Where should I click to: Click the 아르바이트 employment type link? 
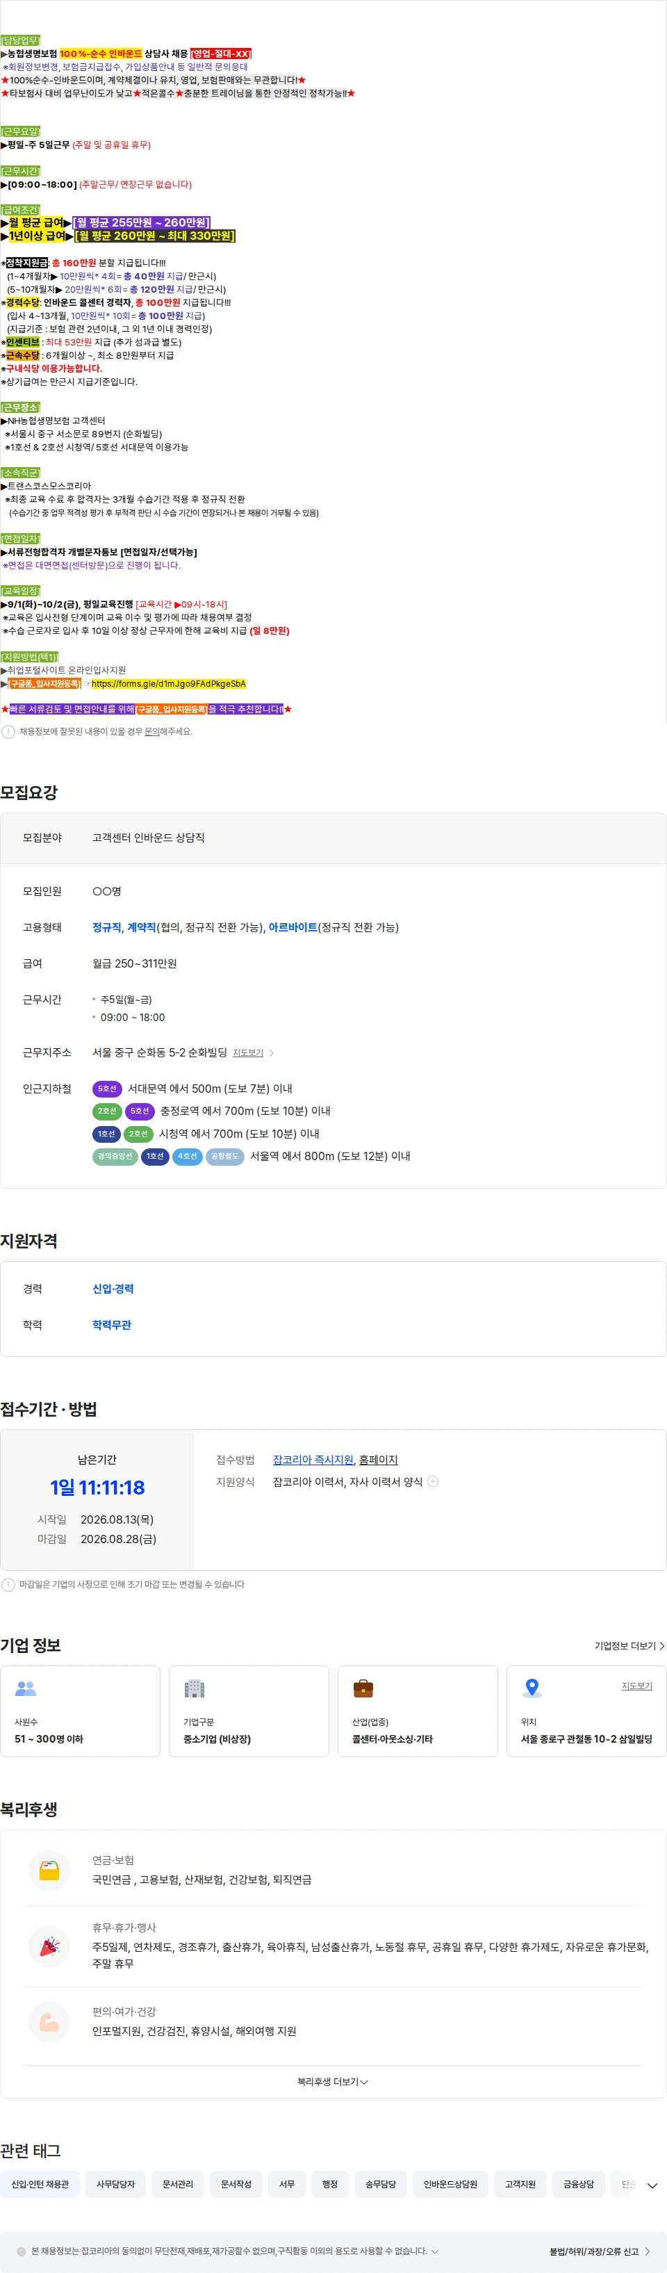(293, 927)
